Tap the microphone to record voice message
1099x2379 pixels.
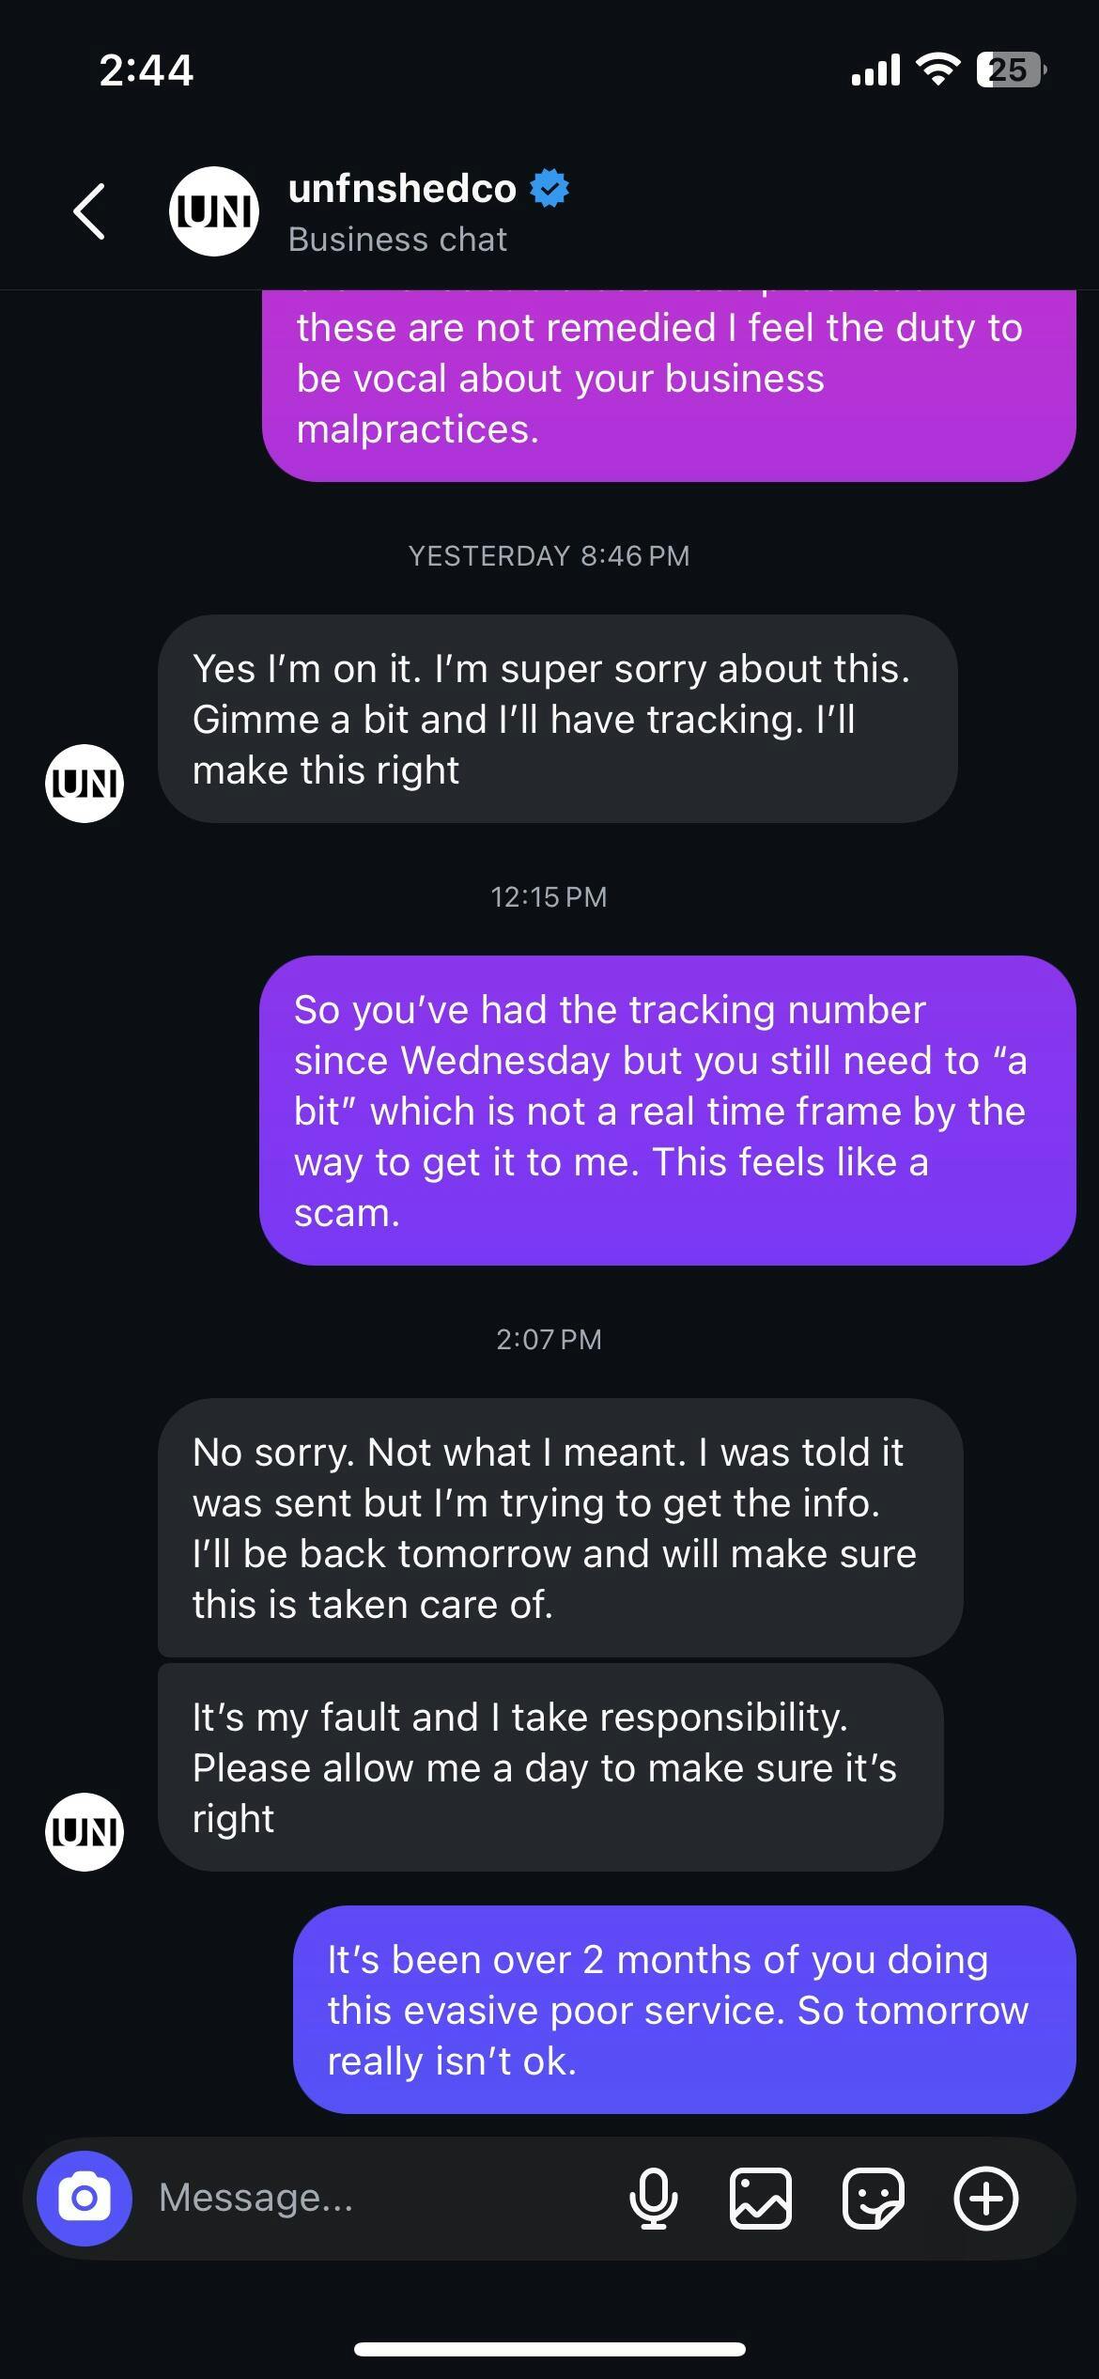coord(653,2199)
